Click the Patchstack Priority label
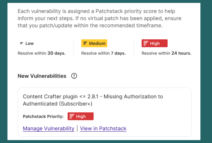This screenshot has height=143, width=212. tap(43, 116)
